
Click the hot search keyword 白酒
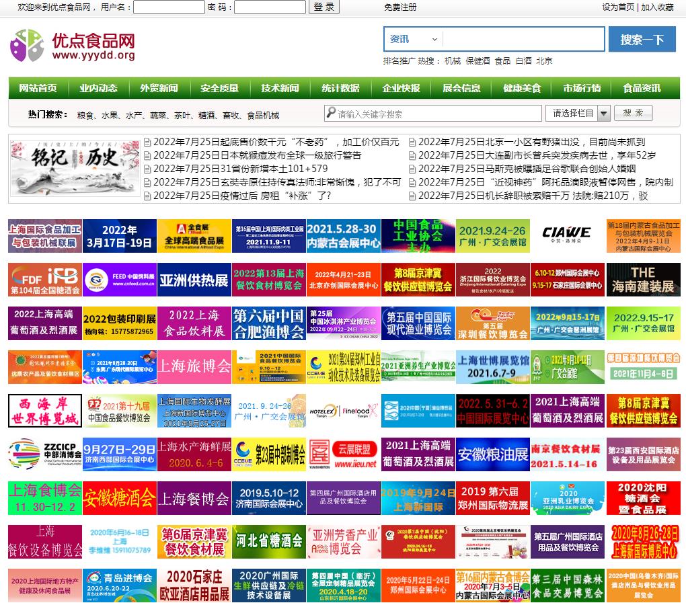[524, 61]
